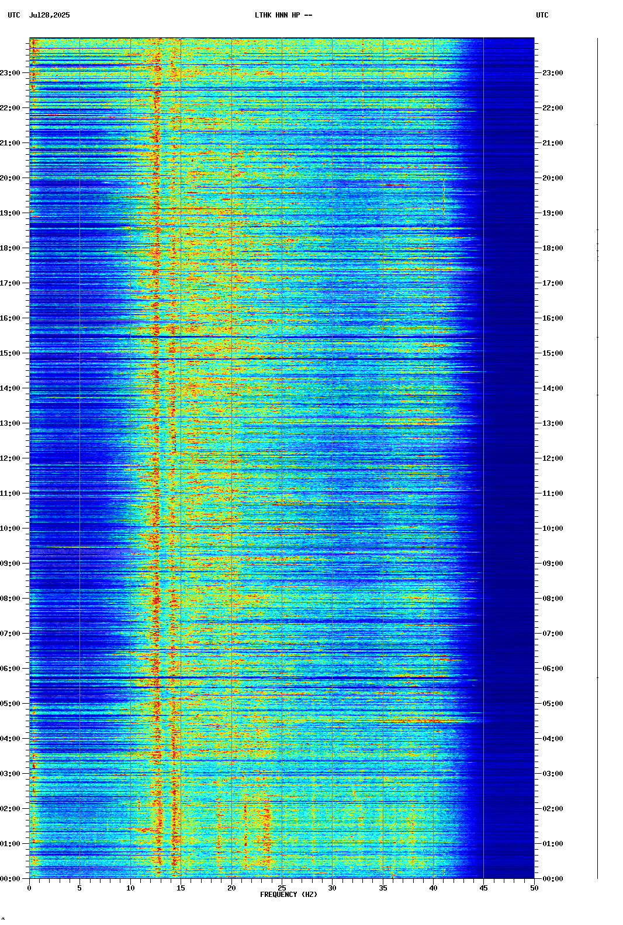The image size is (623, 925).
Task: Click right-axis time label 05:00
Action: pyautogui.click(x=553, y=704)
